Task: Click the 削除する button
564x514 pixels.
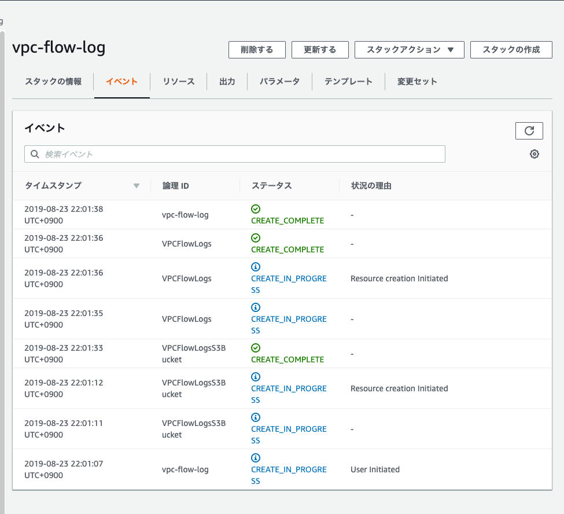Action: [x=256, y=50]
